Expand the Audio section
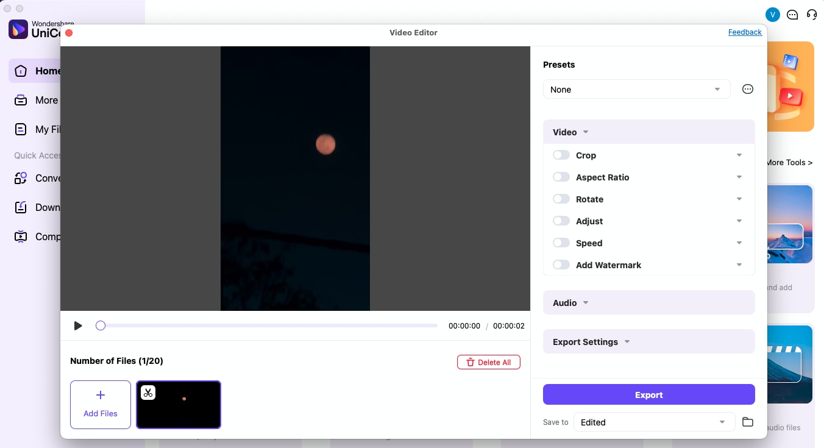This screenshot has width=824, height=448. pyautogui.click(x=649, y=303)
